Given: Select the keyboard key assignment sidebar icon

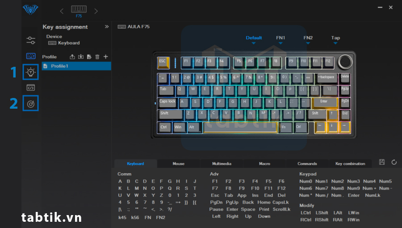Looking at the screenshot, I should tap(31, 56).
